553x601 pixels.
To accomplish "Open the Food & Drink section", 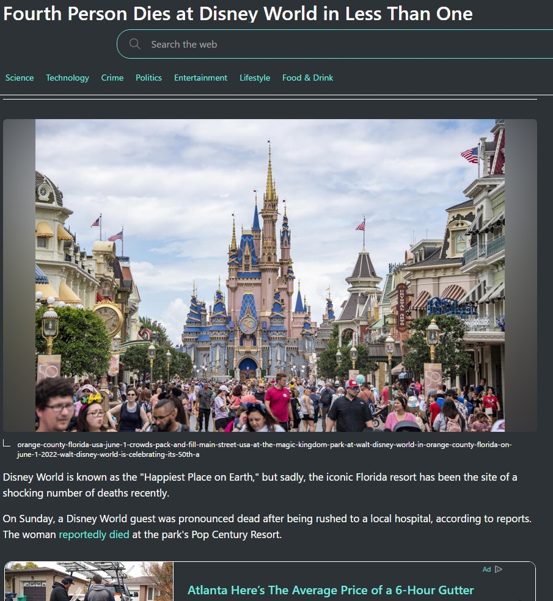I will click(x=307, y=78).
